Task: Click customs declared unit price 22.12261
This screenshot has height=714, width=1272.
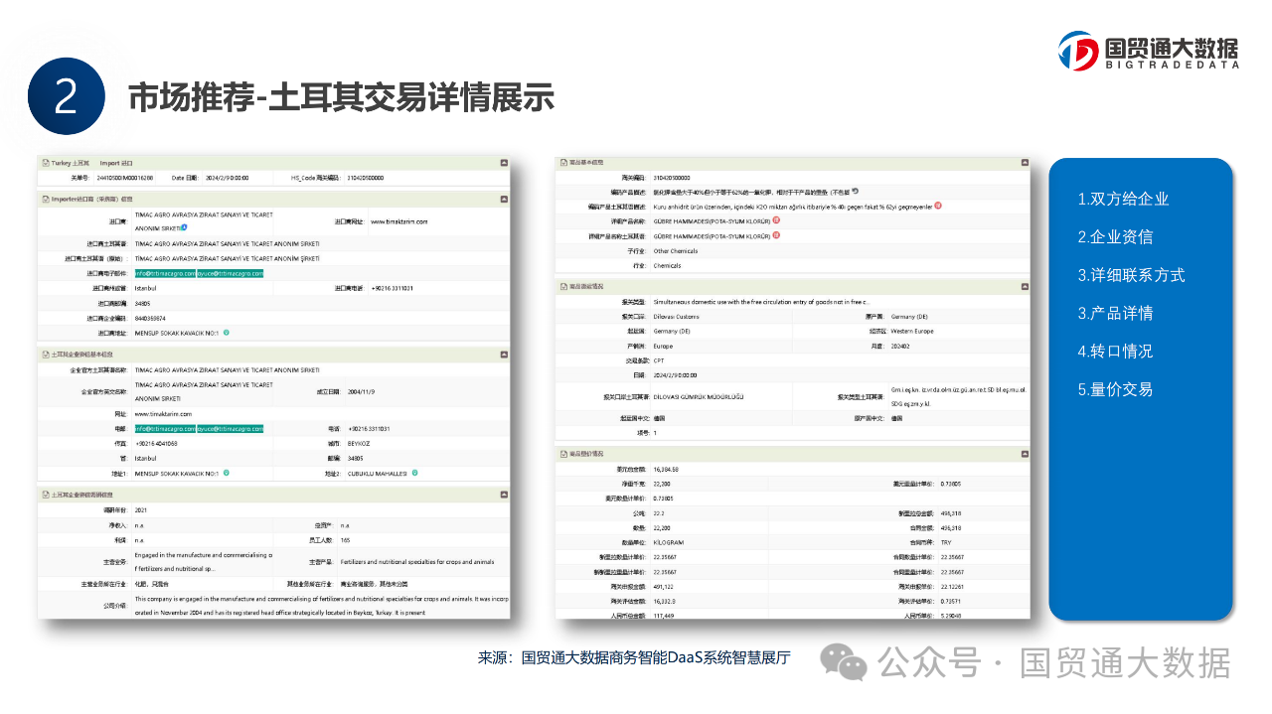Action: (x=953, y=586)
